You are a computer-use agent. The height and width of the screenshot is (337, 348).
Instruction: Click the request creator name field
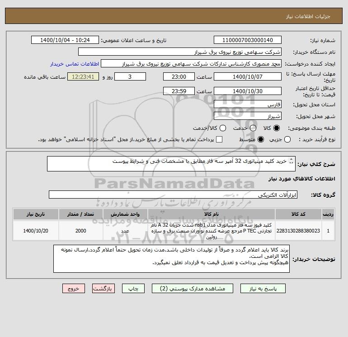coord(191,64)
